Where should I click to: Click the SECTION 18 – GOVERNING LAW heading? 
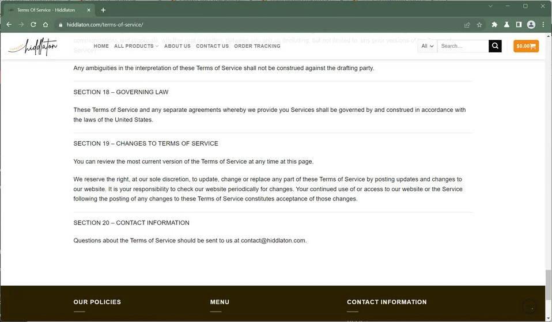(121, 92)
